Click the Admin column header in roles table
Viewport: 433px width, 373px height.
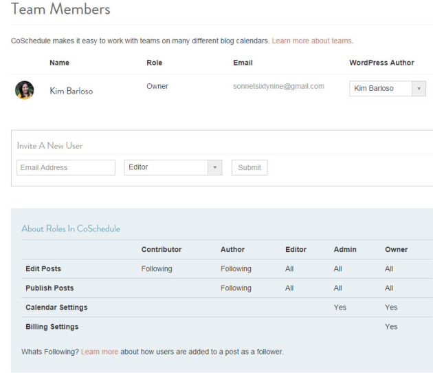coord(345,249)
